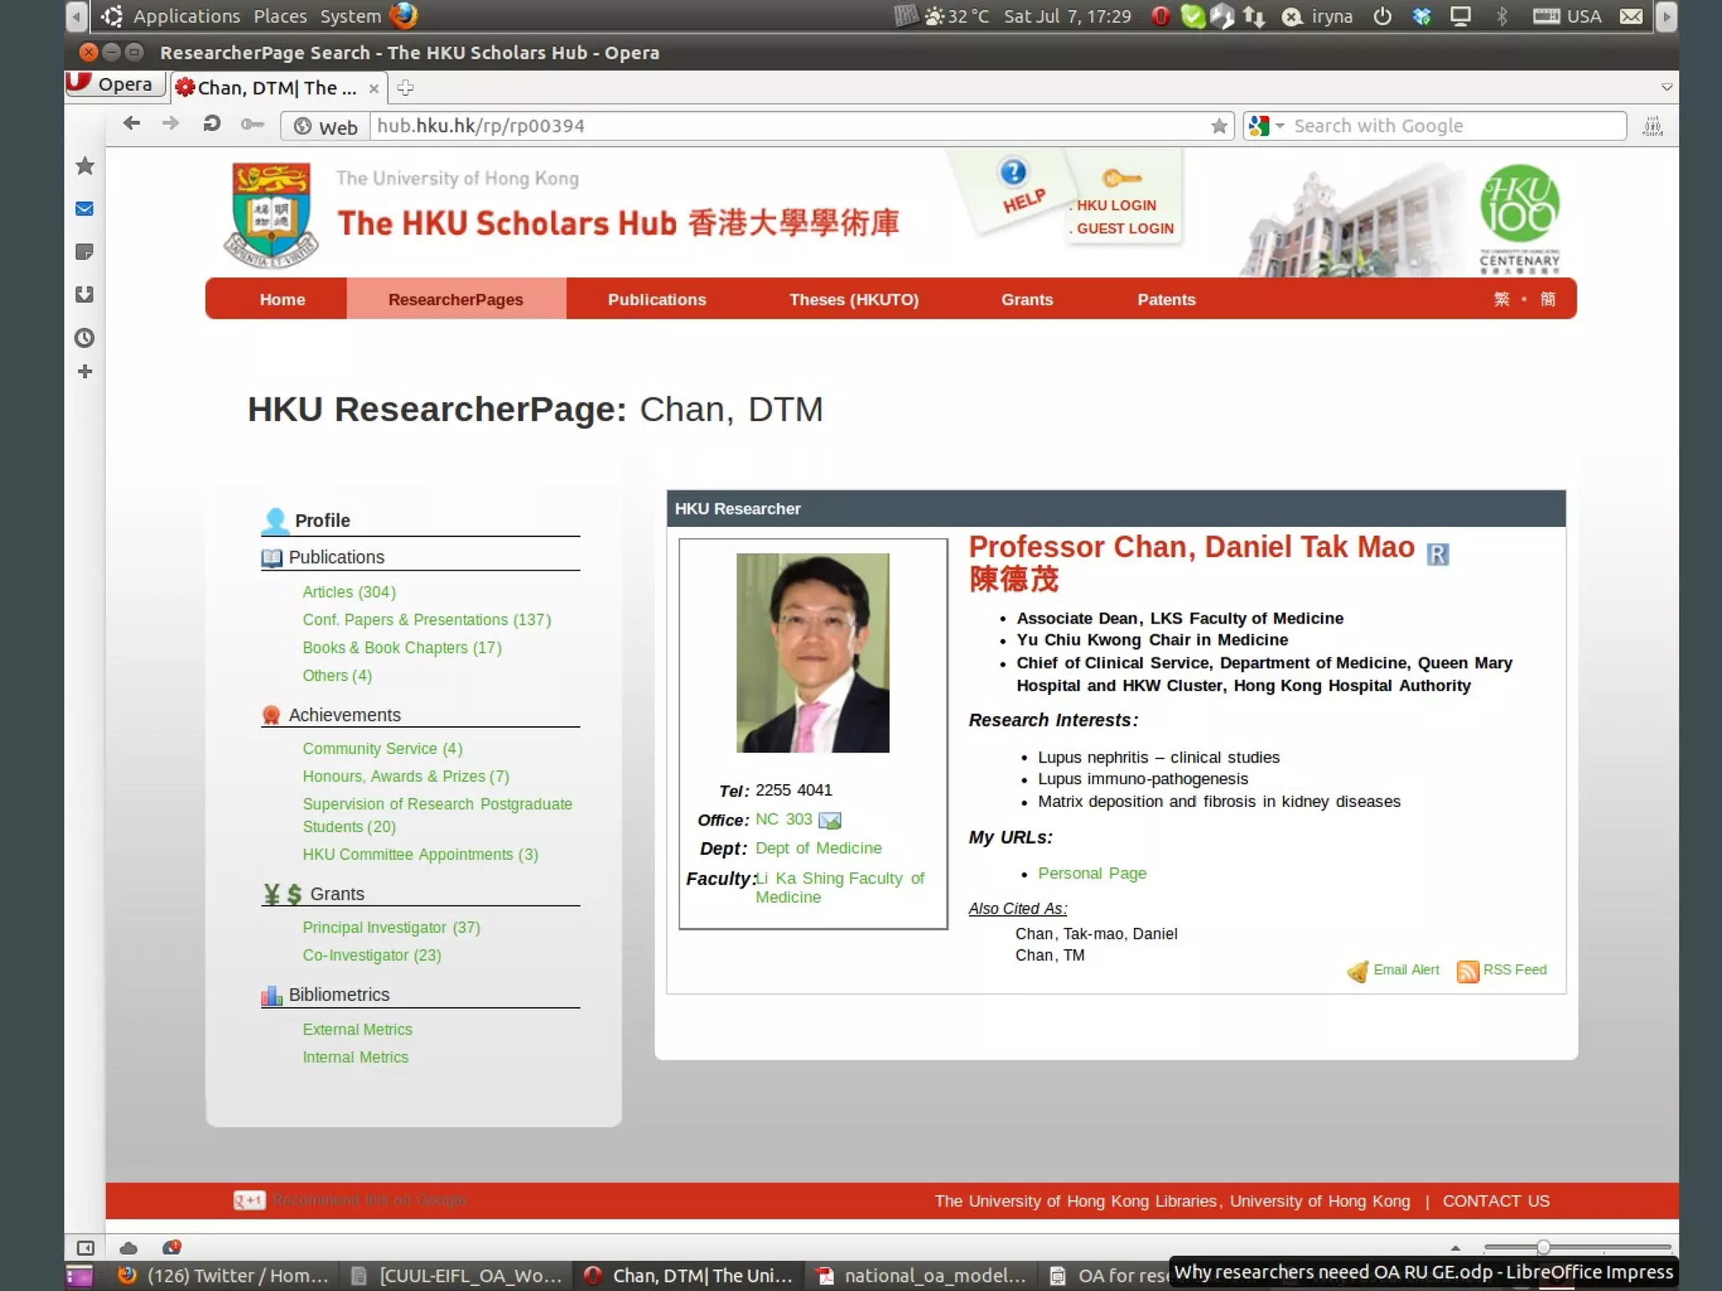Open the notes panel in the Opera sidebar
Viewport: 1722px width, 1291px height.
[x=85, y=251]
